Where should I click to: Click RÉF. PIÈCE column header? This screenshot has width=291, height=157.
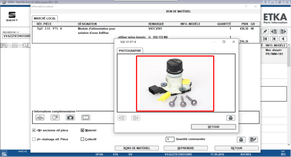pyautogui.click(x=44, y=24)
